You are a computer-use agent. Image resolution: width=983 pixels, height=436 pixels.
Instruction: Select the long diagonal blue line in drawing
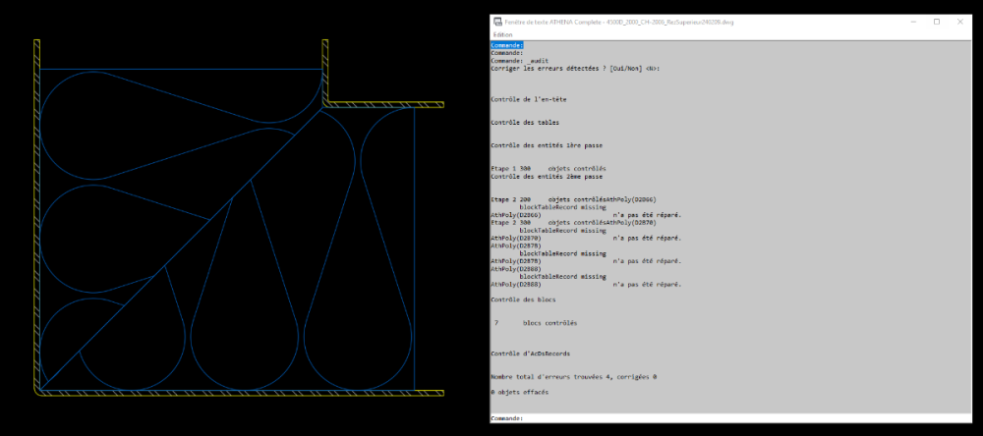coord(182,249)
